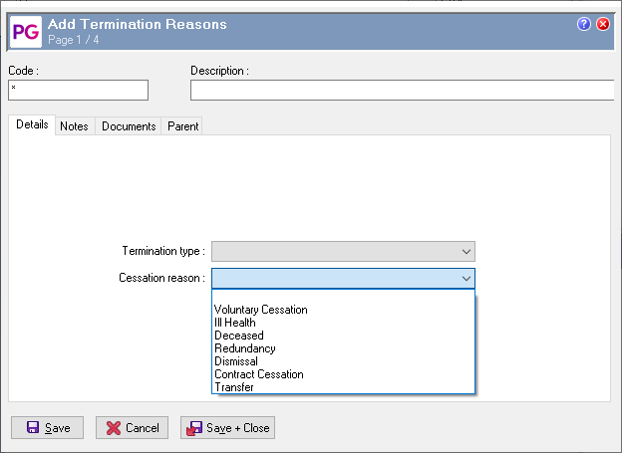This screenshot has height=453, width=622.
Task: Collapse the Cessation reason dropdown arrow
Action: coord(465,279)
